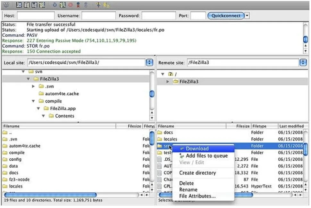The image size is (311, 208).
Task: Collapse the remote root / node
Action: (x=163, y=74)
